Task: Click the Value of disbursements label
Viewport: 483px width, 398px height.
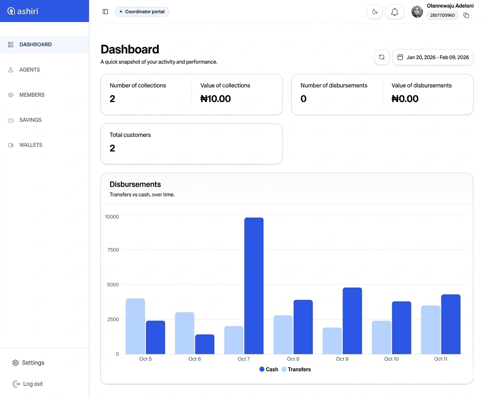Action: click(x=421, y=85)
